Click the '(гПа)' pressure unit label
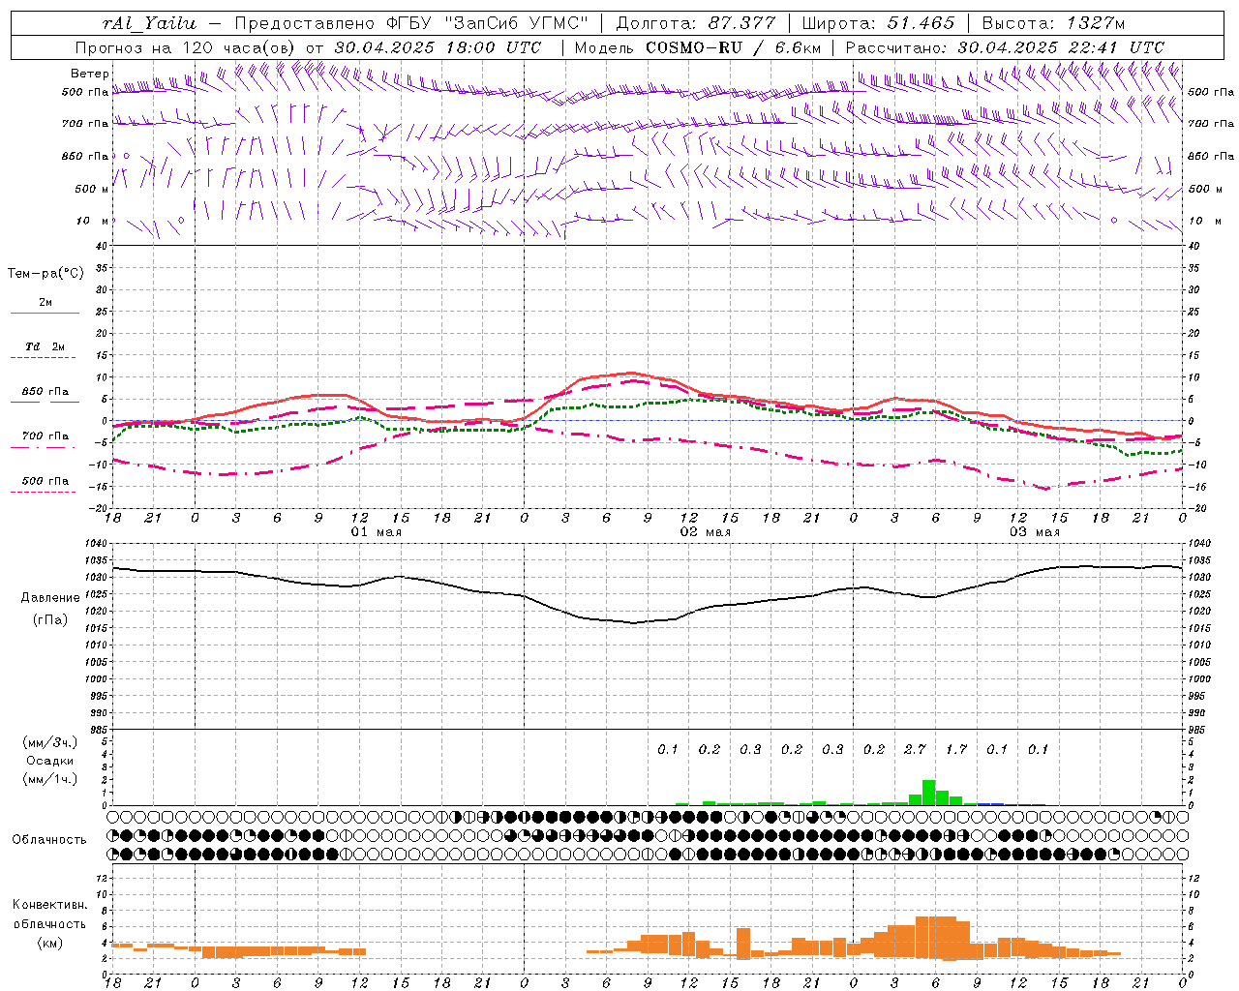Screen dimensions: 1239x991 (x=50, y=620)
